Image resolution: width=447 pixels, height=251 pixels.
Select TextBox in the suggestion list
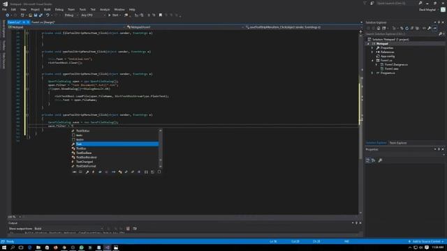[115, 149]
